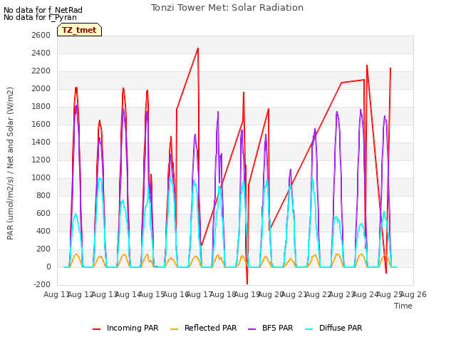Click the purple BF5 PAR legend swatch
This screenshot has height=342, width=456.
coord(252,328)
